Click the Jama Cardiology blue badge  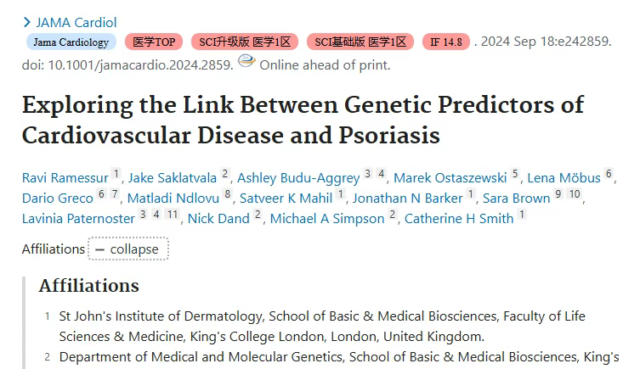pos(71,42)
